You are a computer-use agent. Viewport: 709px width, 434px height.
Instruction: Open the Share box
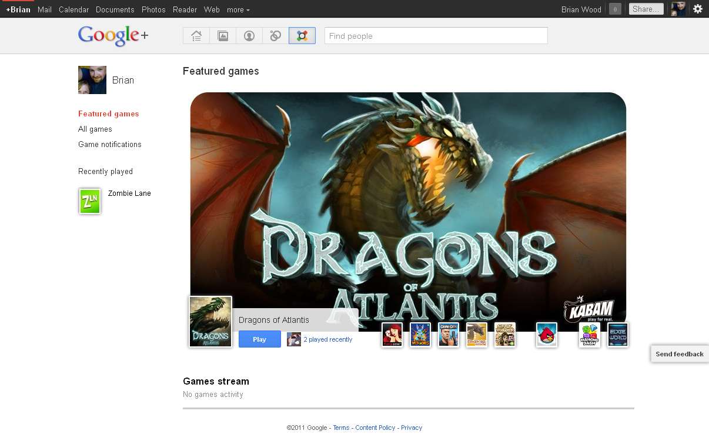click(x=646, y=9)
